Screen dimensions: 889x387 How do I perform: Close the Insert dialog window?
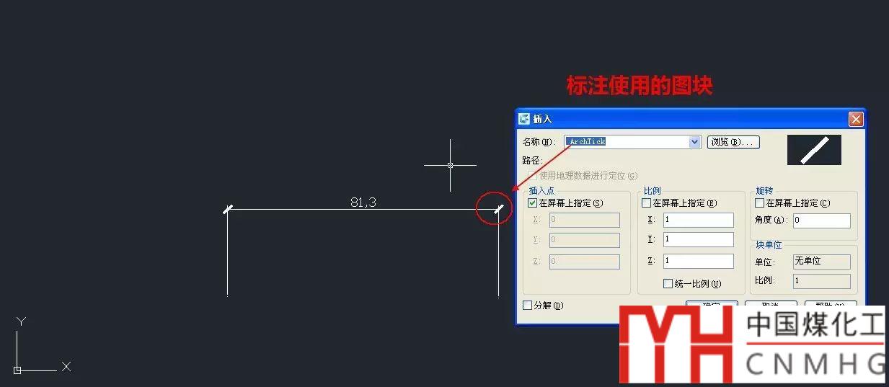click(x=855, y=119)
